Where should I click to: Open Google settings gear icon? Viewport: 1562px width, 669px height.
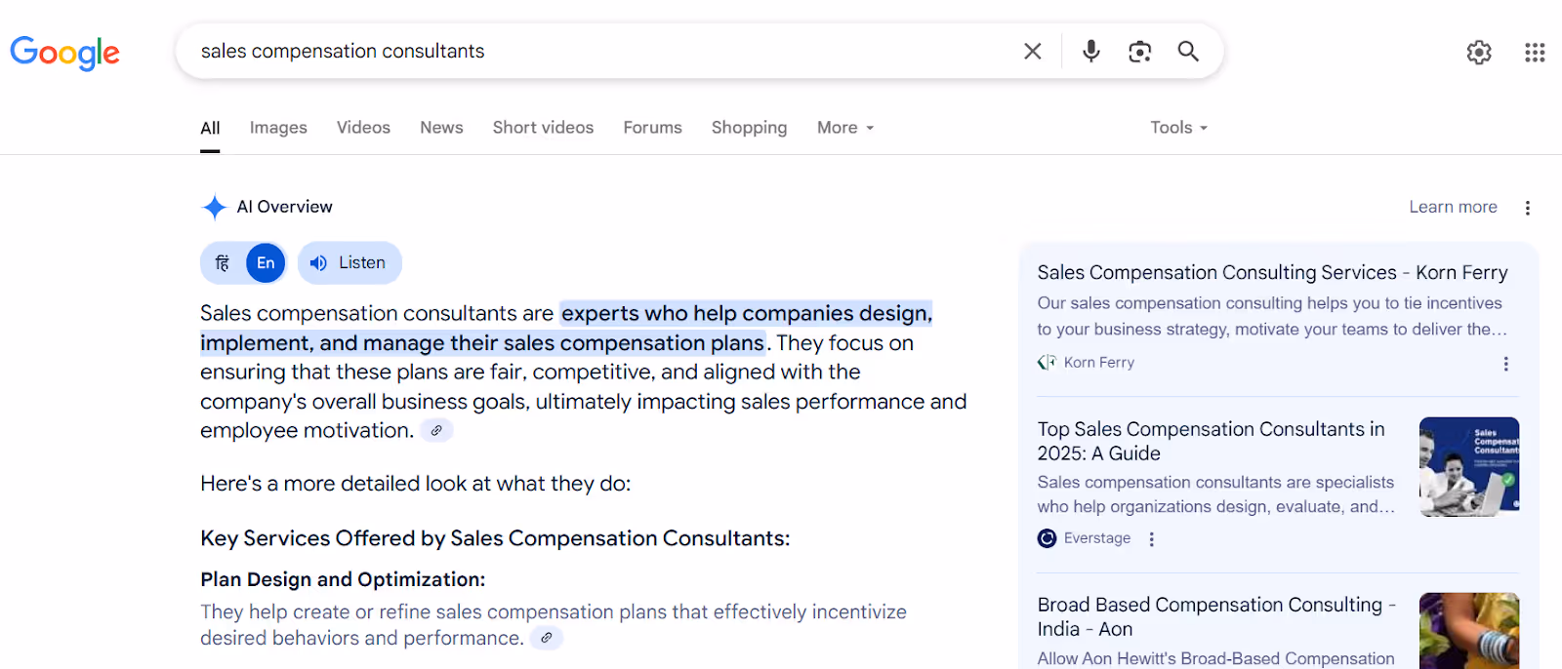coord(1478,52)
